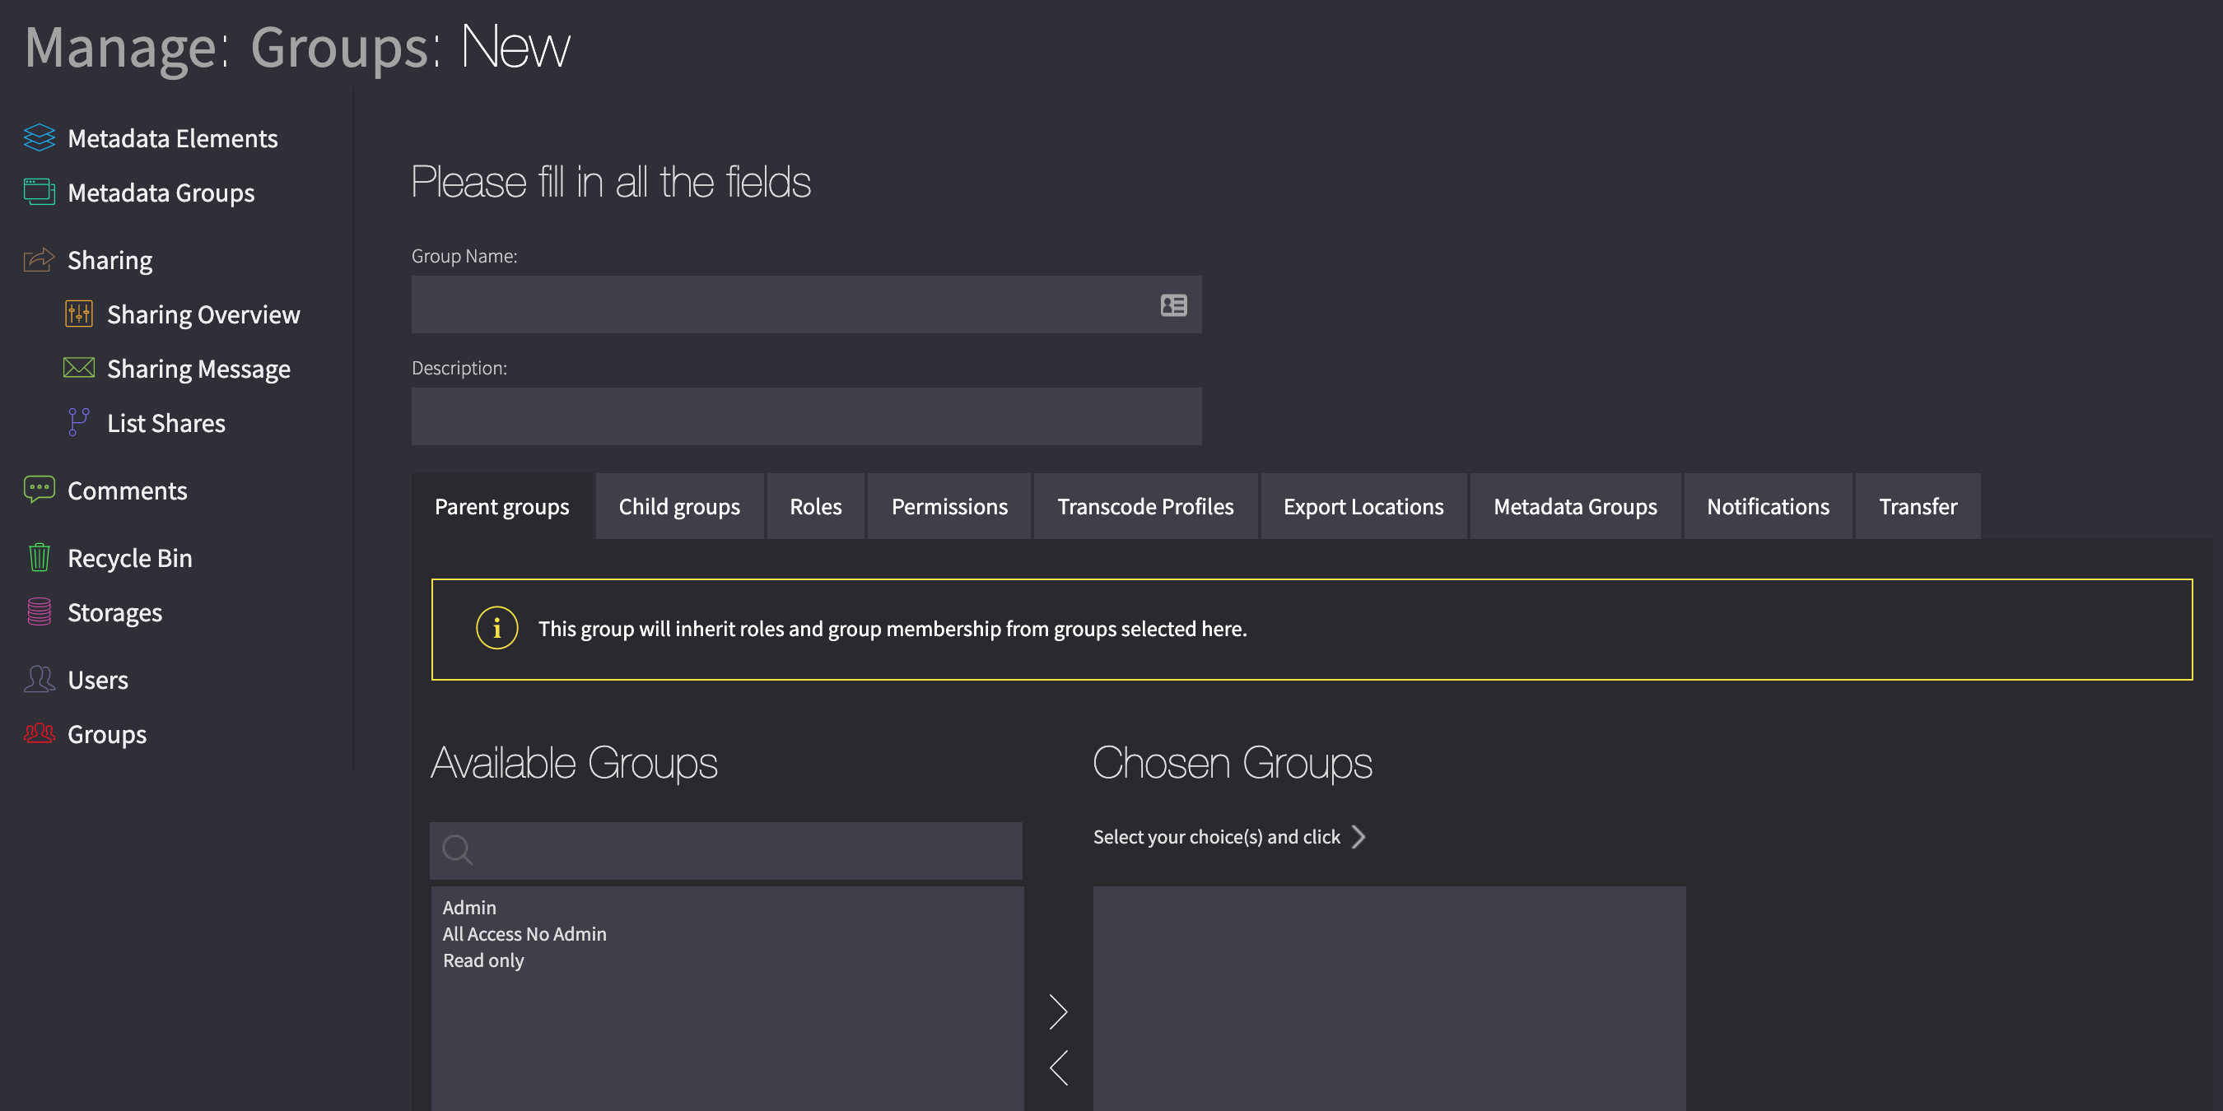This screenshot has width=2223, height=1111.
Task: Select the Parent groups tab
Action: pyautogui.click(x=502, y=506)
